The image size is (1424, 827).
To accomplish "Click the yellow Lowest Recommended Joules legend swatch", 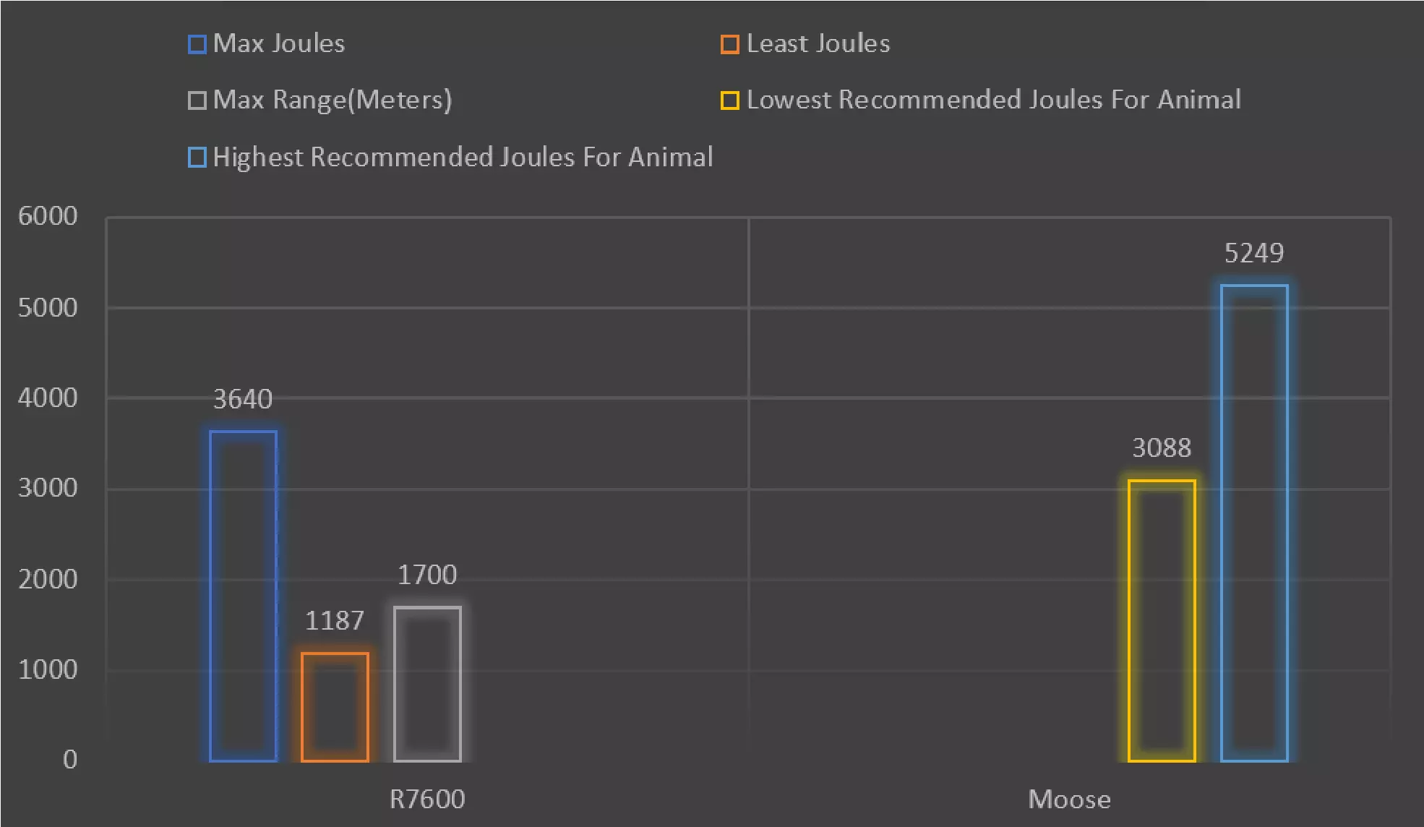I will (730, 100).
